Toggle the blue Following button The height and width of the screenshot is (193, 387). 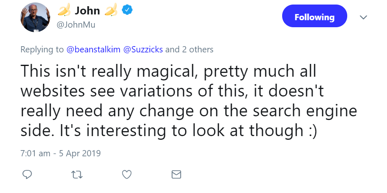[314, 17]
